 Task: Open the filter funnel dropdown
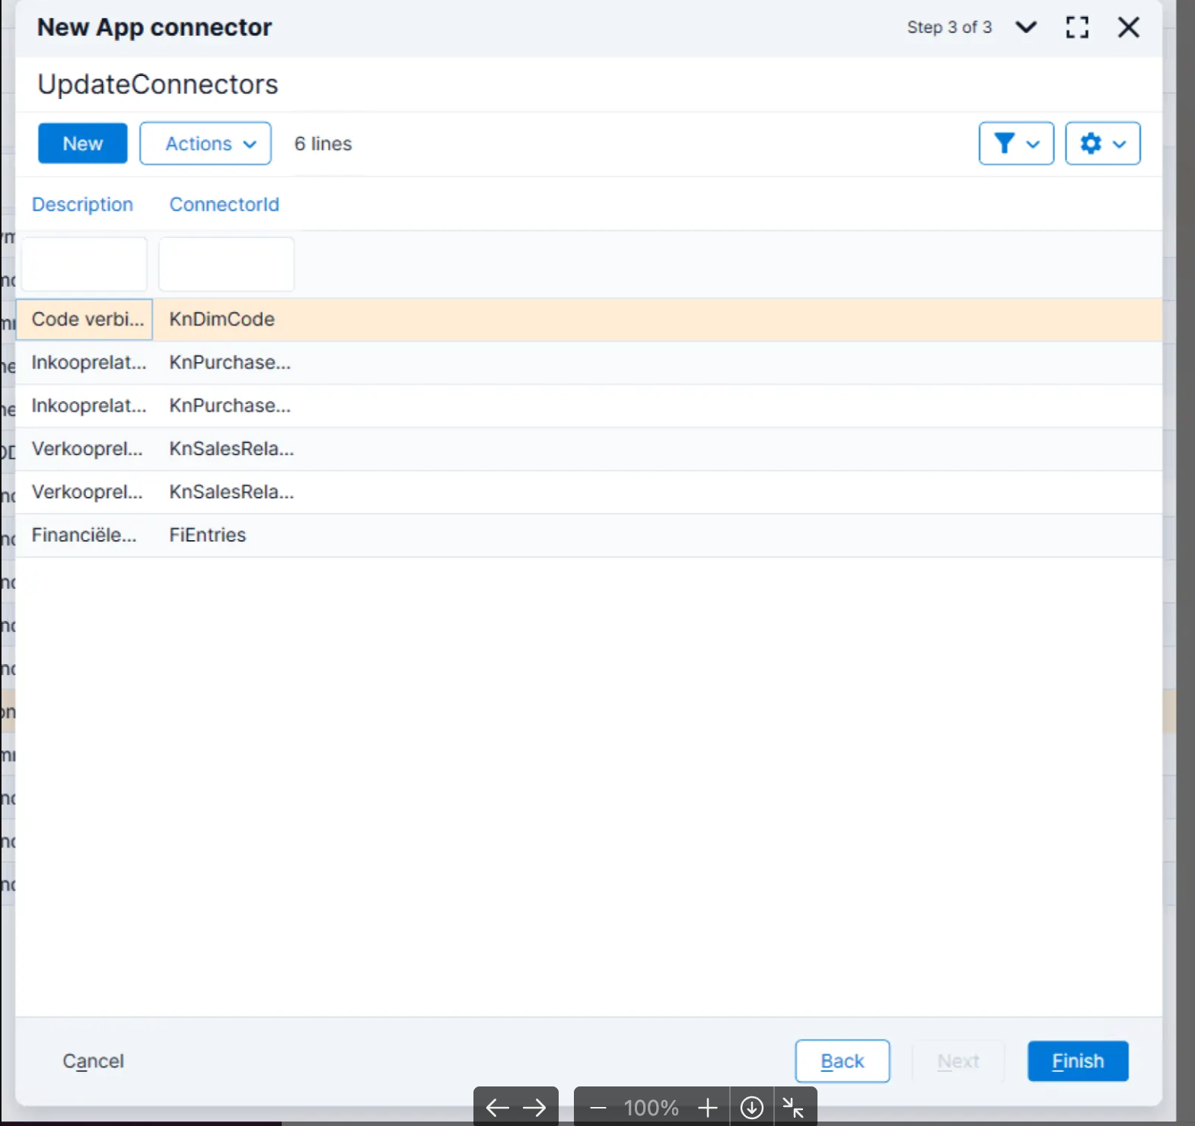point(1016,143)
